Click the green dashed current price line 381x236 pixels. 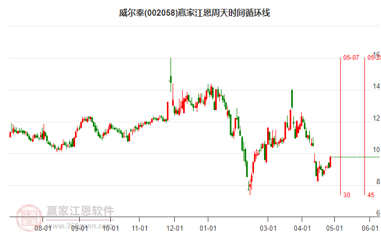[x=355, y=157]
